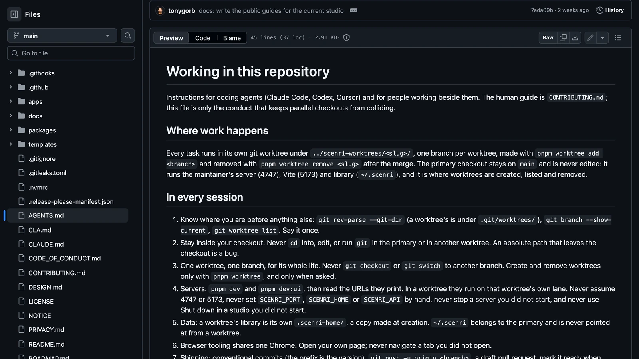Switch to the Code tab

pyautogui.click(x=202, y=38)
